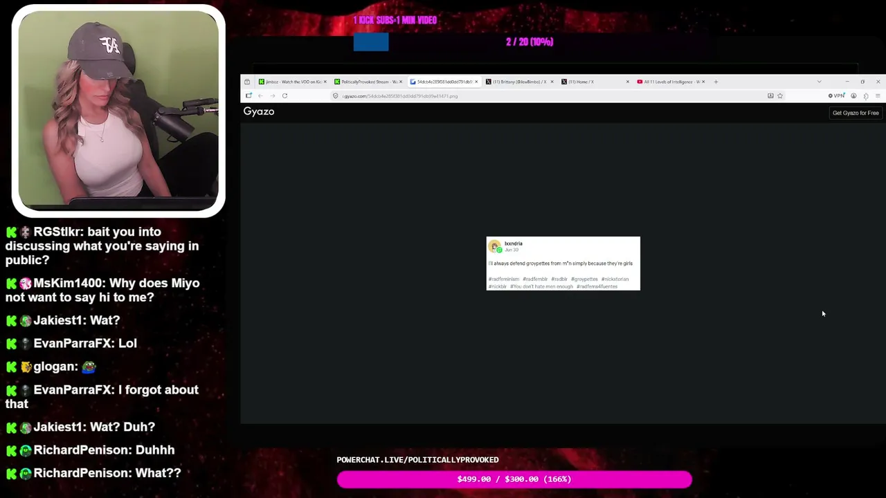This screenshot has height=498, width=886.
Task: Click the lxxndria avatar in the post
Action: [x=494, y=246]
